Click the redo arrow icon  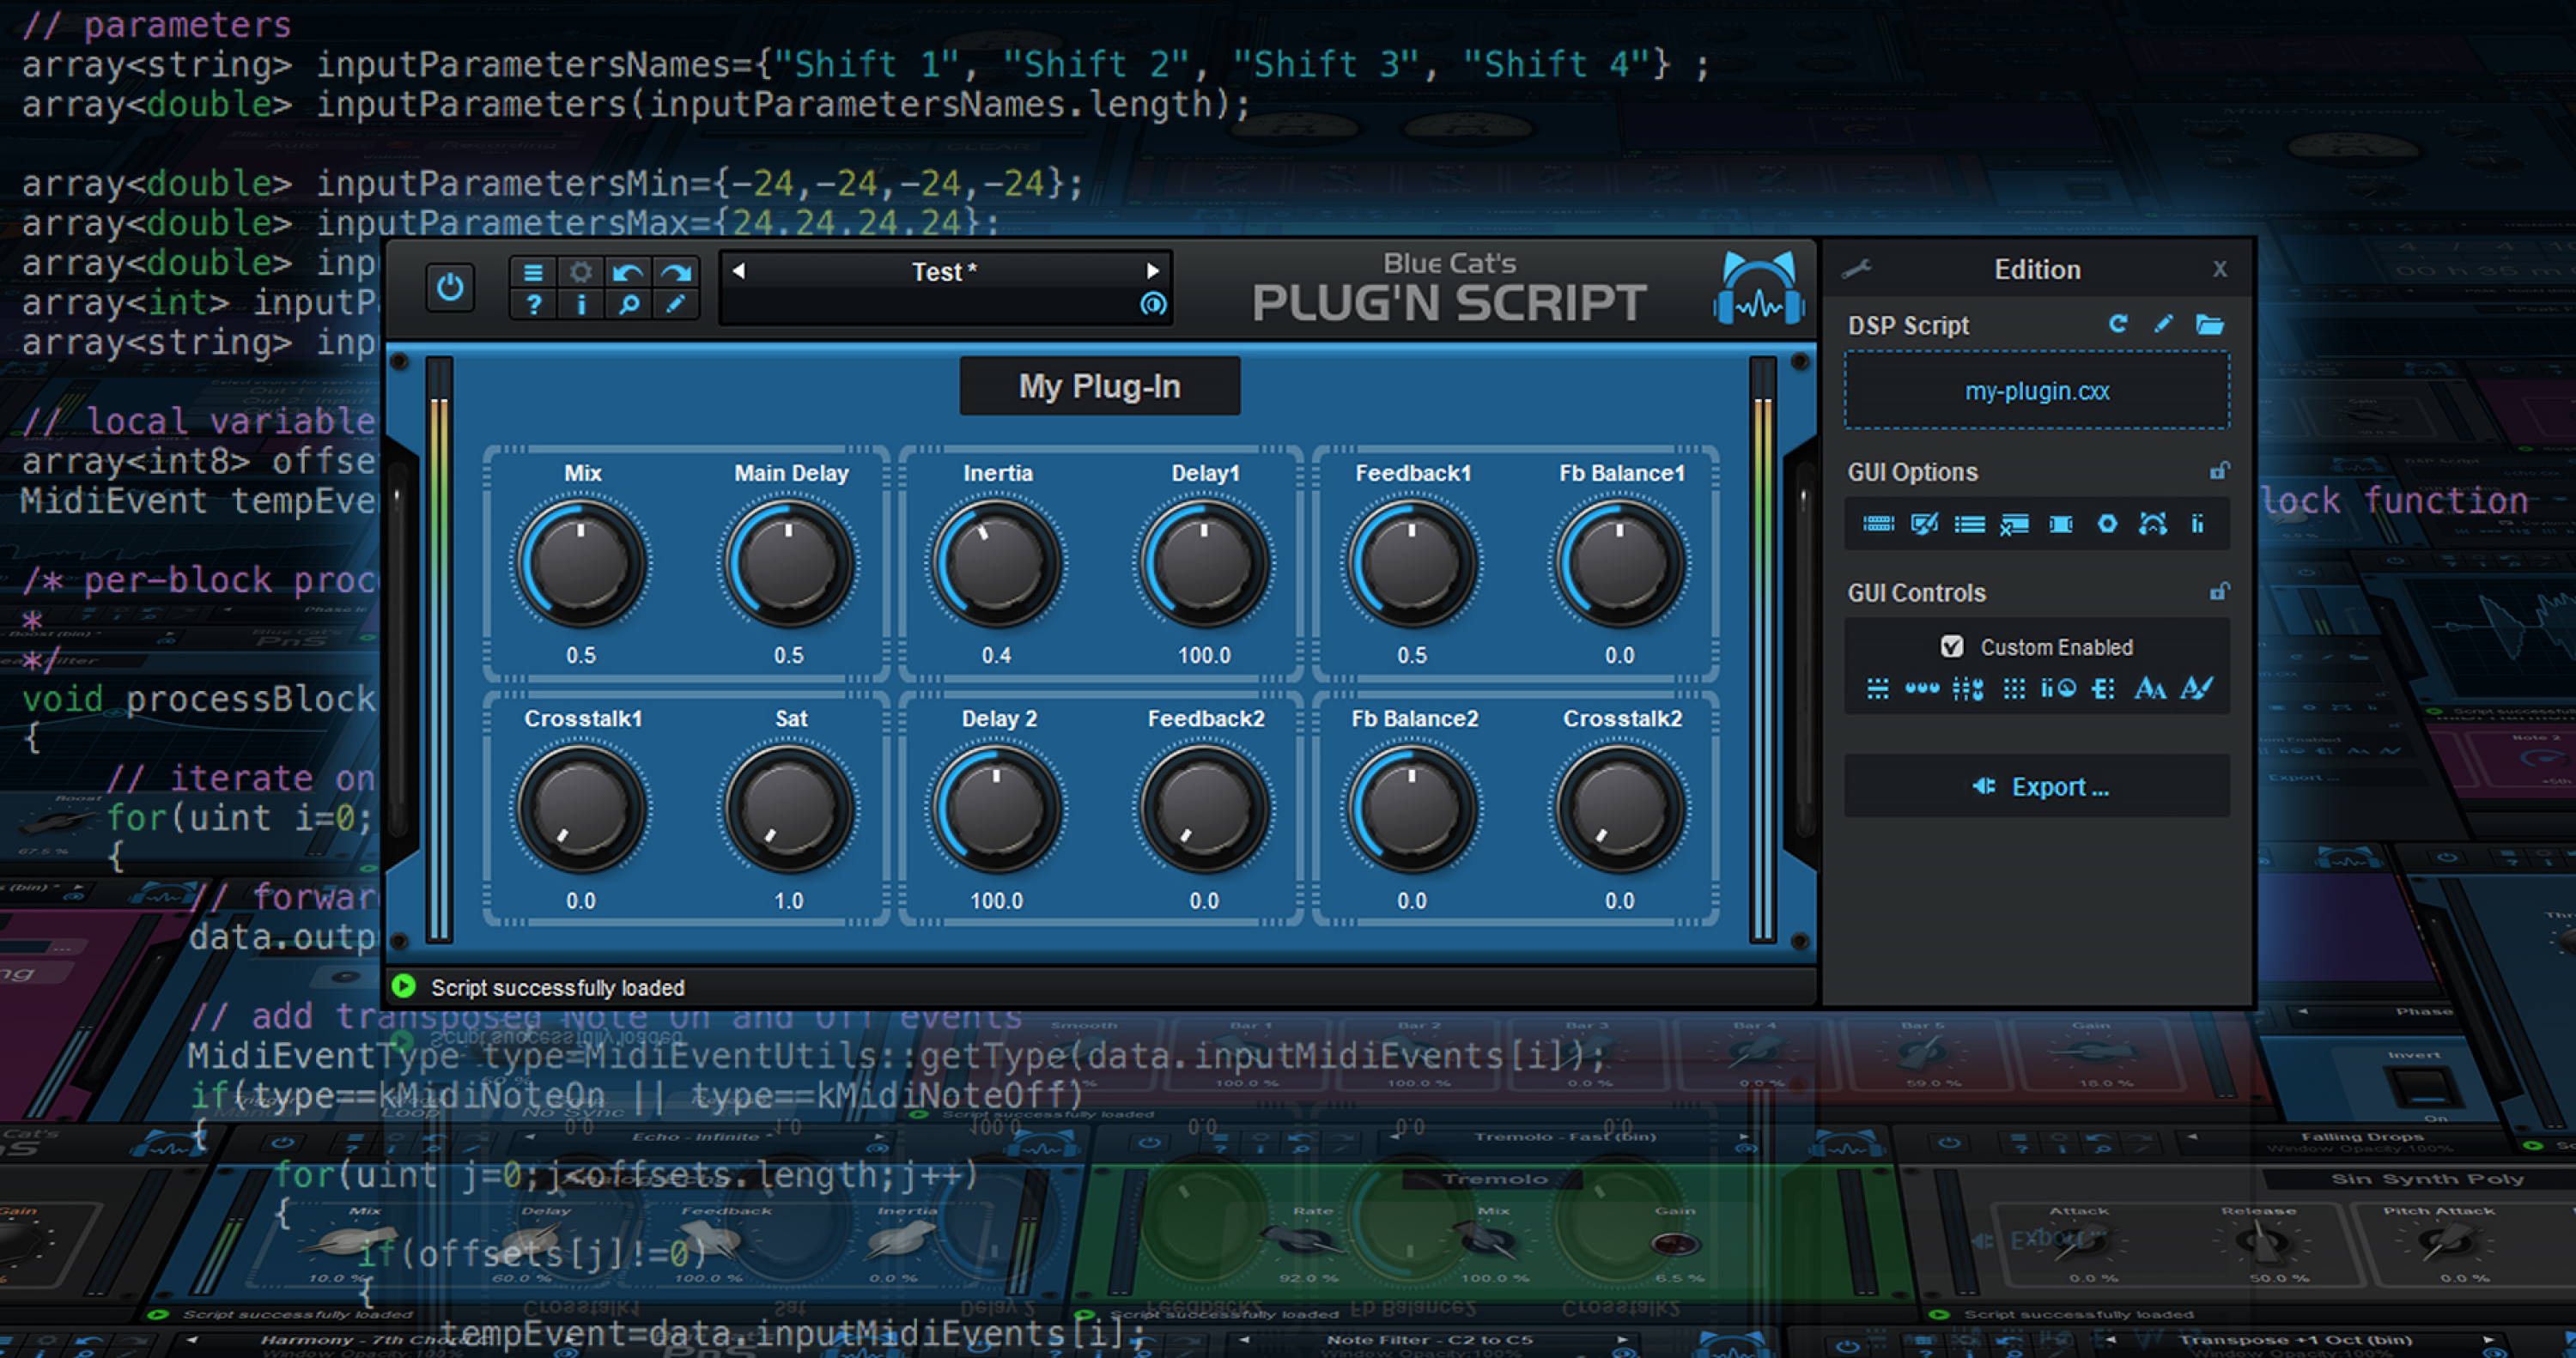click(x=675, y=272)
